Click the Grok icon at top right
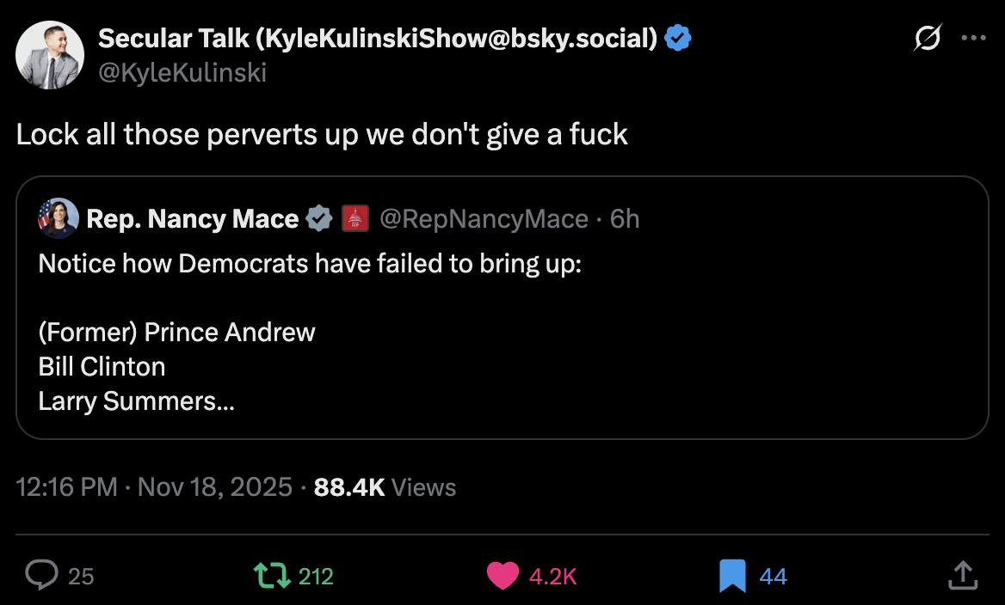 point(928,39)
